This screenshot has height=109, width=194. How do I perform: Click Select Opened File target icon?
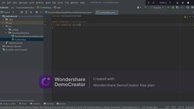[x=22, y=12]
